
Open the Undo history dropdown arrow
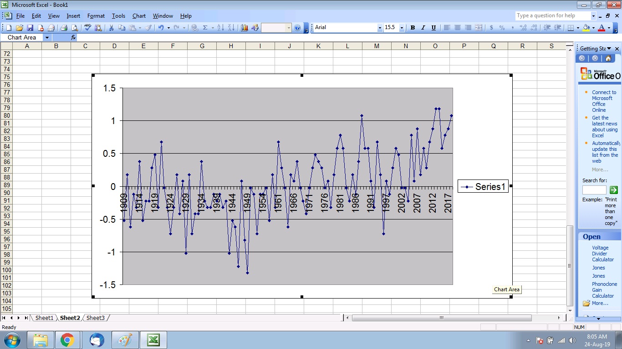pos(168,28)
